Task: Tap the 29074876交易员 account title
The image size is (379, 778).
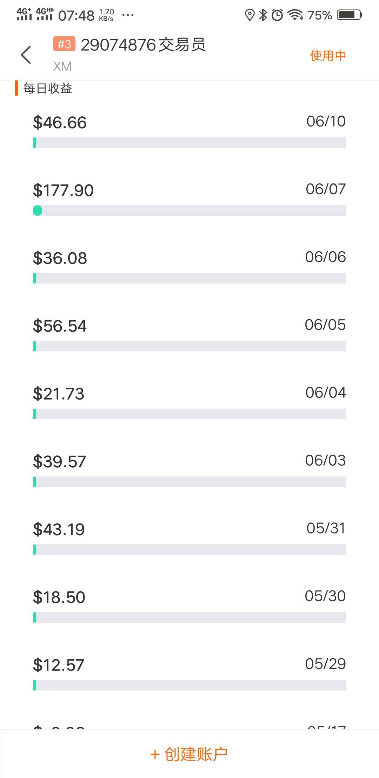Action: (x=143, y=45)
